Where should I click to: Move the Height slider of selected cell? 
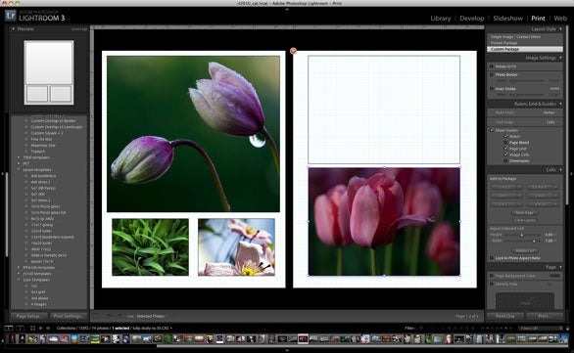(523, 235)
